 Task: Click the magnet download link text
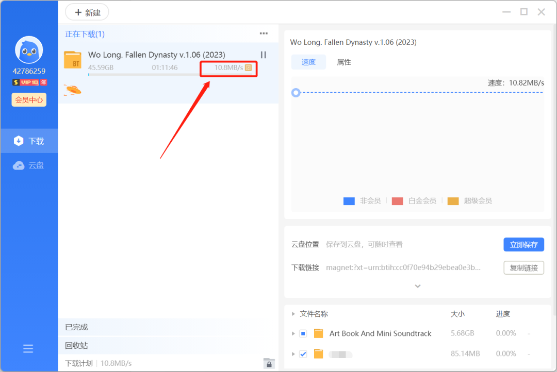click(403, 267)
